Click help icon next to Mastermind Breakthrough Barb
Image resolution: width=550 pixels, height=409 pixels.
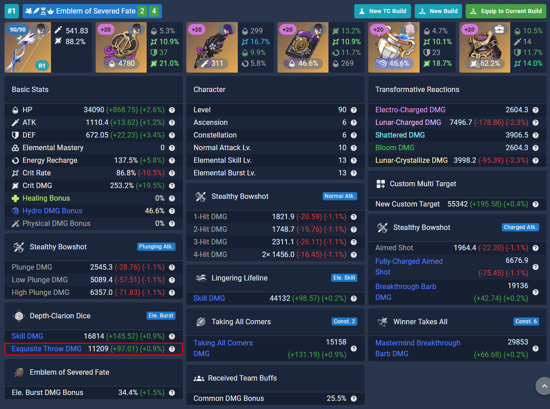coord(536,349)
